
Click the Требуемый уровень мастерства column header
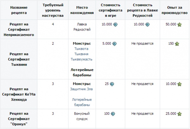[x=53, y=10]
